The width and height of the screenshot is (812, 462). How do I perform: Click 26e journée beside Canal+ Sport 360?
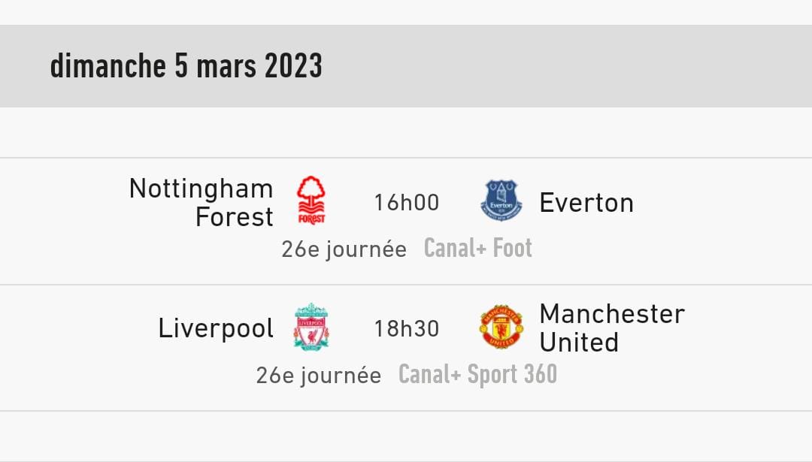[x=318, y=375]
